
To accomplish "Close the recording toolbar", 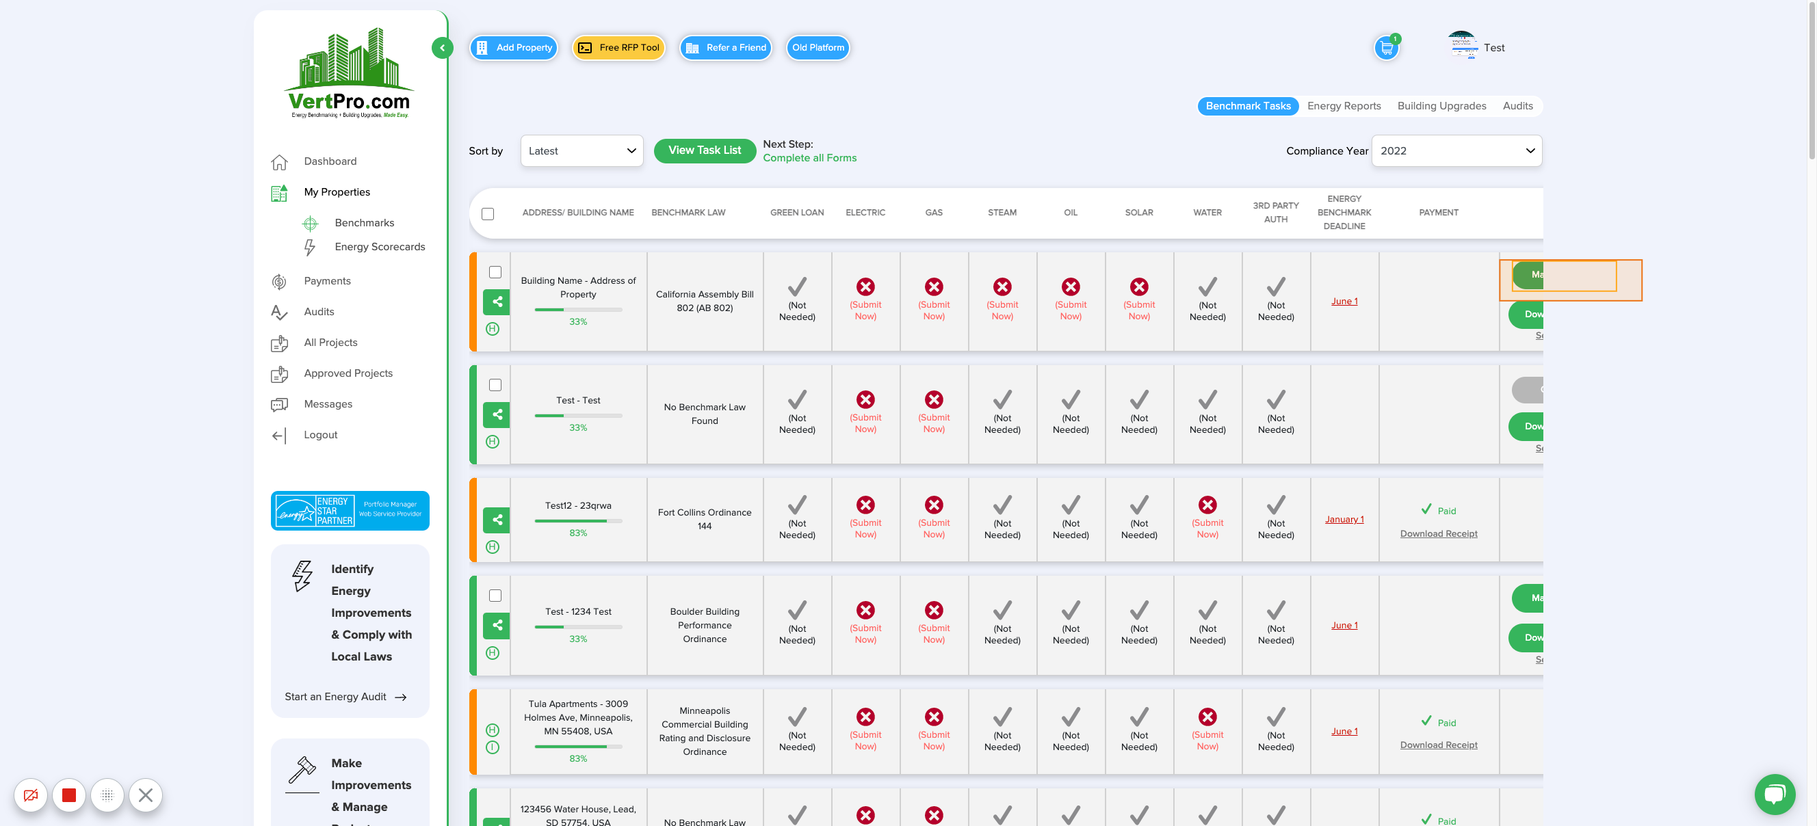I will (145, 795).
